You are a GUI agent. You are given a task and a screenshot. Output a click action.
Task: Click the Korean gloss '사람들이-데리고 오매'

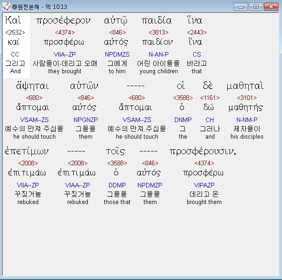(x=65, y=64)
